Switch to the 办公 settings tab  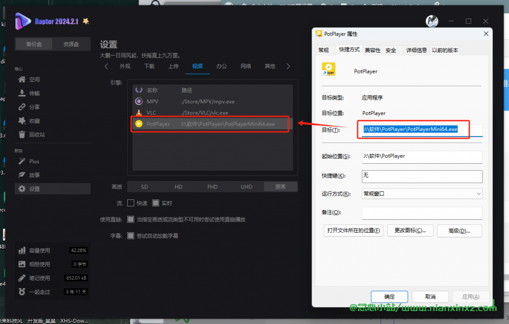click(x=222, y=66)
